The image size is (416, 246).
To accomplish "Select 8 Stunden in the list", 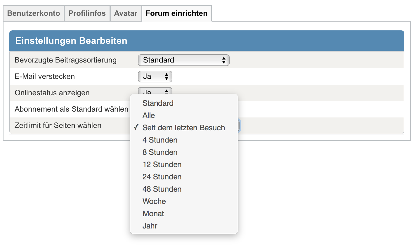I will pyautogui.click(x=160, y=152).
